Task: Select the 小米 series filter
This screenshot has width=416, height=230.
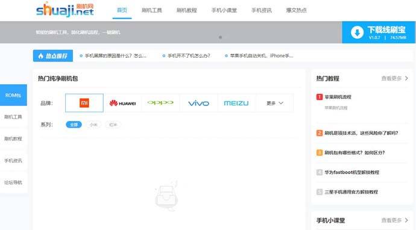Action: [x=93, y=125]
